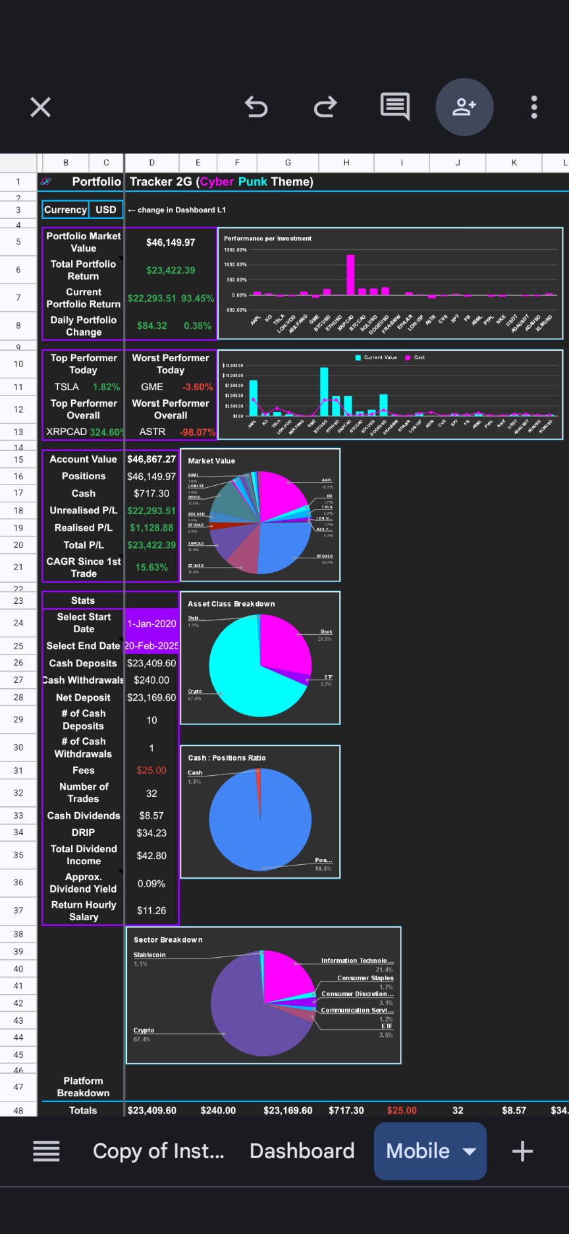Close the spreadsheet with the X icon

pyautogui.click(x=41, y=107)
